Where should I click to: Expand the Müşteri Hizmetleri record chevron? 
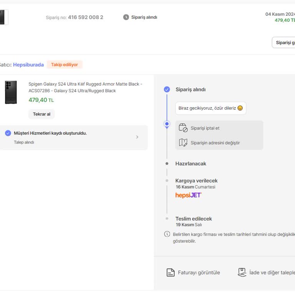pos(137,137)
